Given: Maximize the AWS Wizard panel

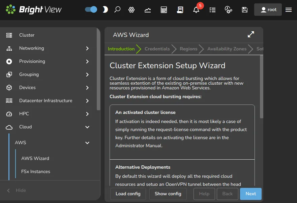Looking at the screenshot, I should coord(251,34).
